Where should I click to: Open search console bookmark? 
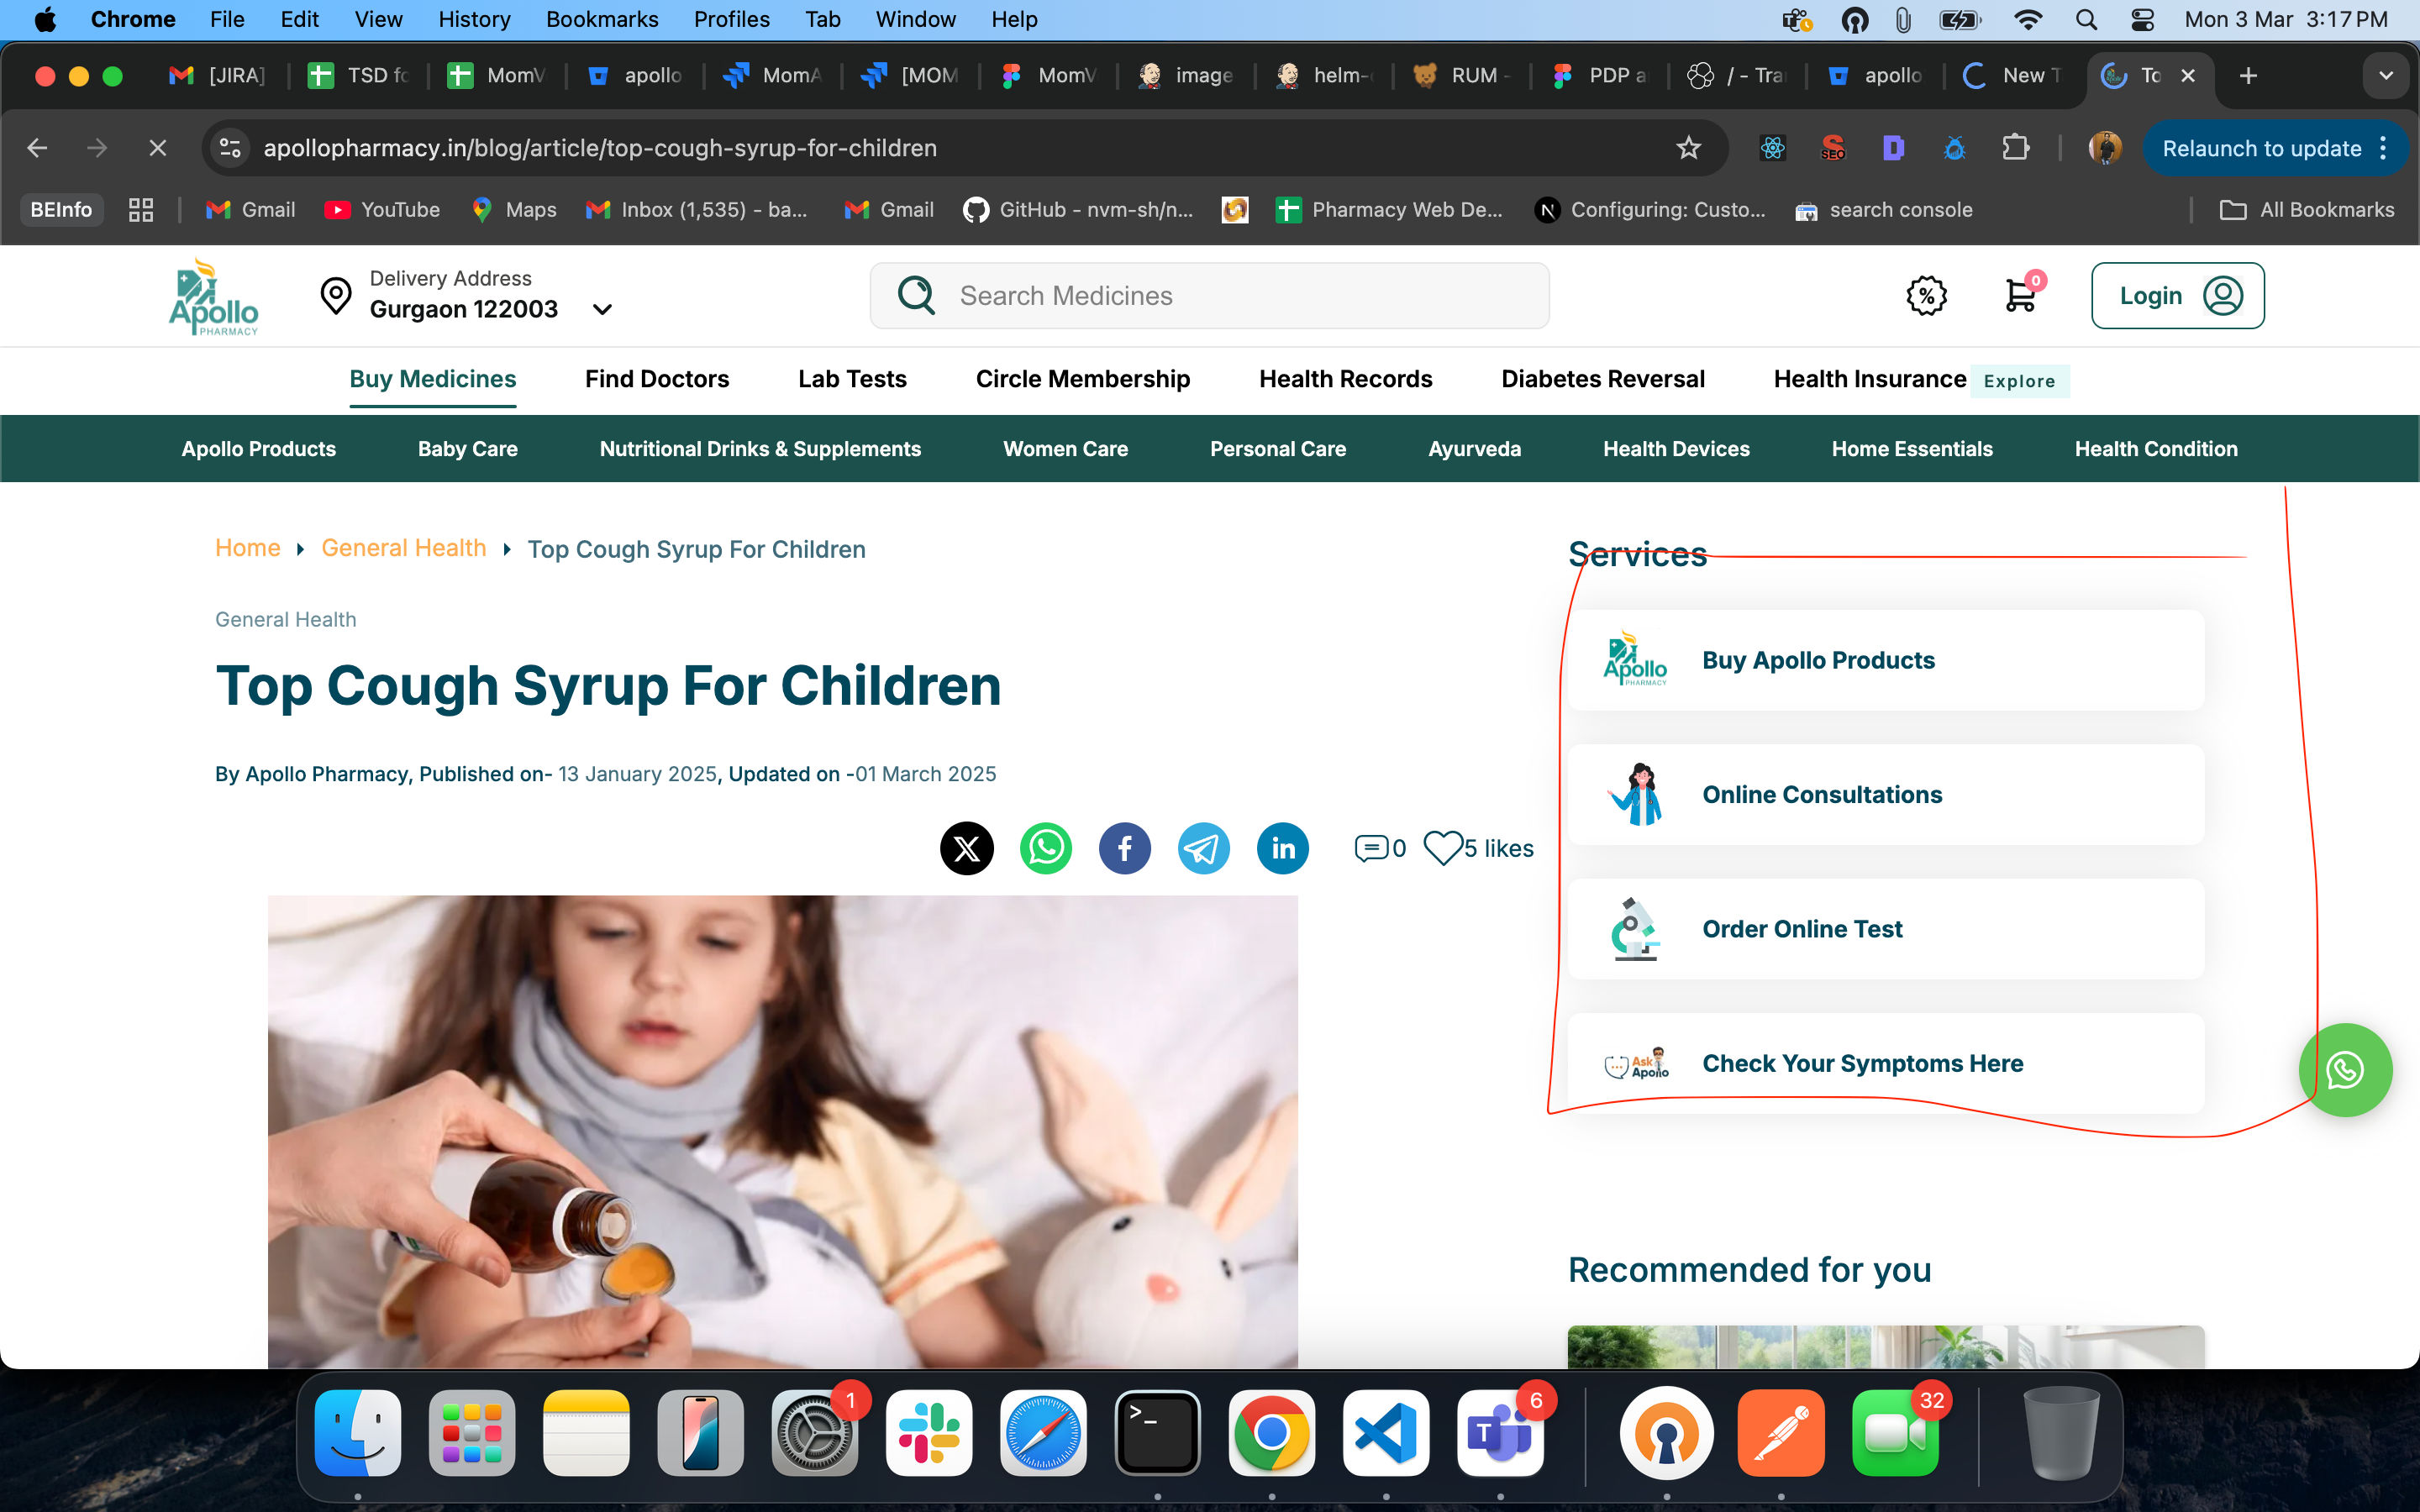tap(1883, 209)
